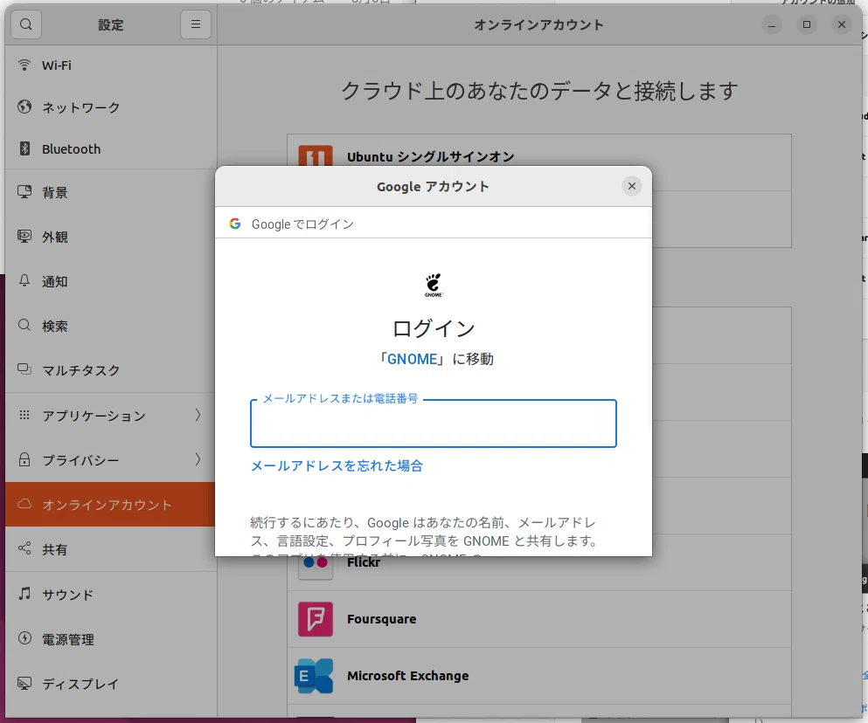
Task: Open the サウンド settings page
Action: [x=111, y=594]
